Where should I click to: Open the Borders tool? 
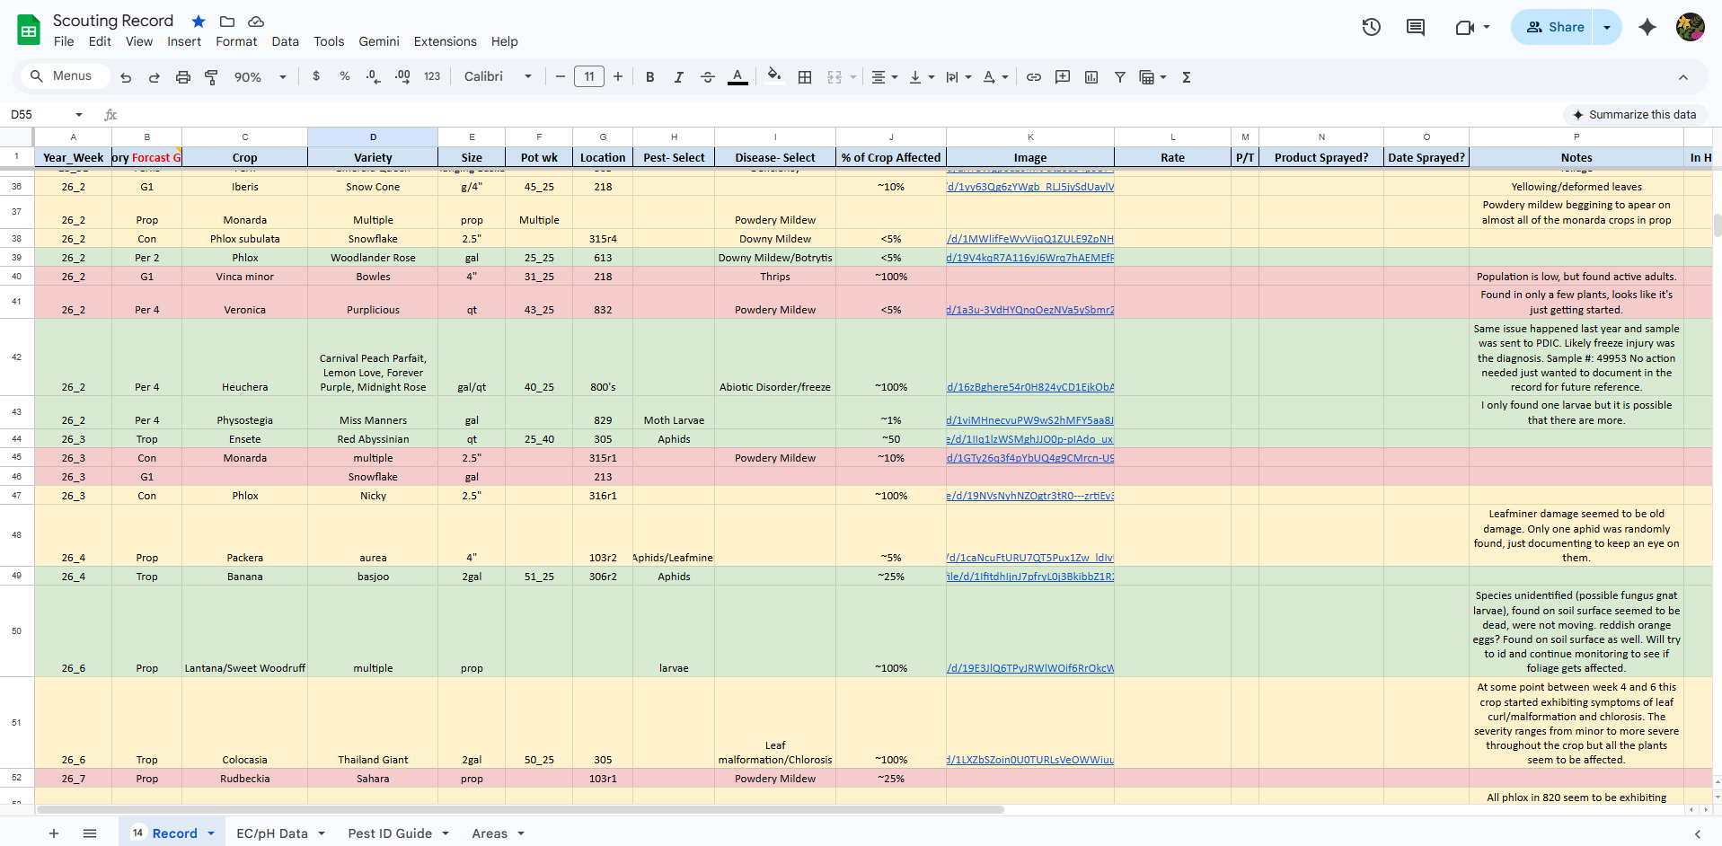click(x=805, y=77)
